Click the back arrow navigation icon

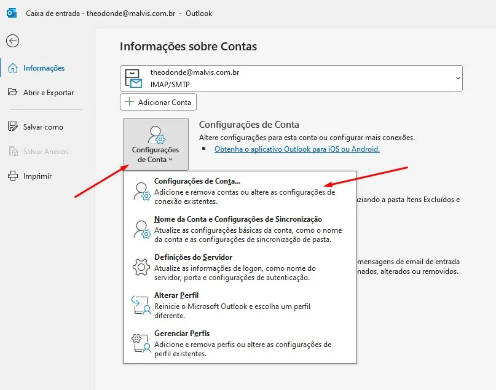point(14,41)
